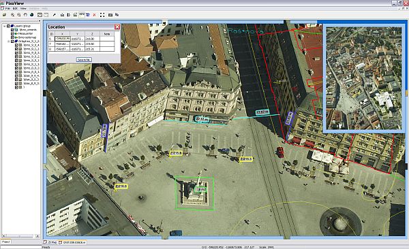Screen dimensions: 409x249
Task: Click the X column header in Location table
Action: click(x=62, y=34)
